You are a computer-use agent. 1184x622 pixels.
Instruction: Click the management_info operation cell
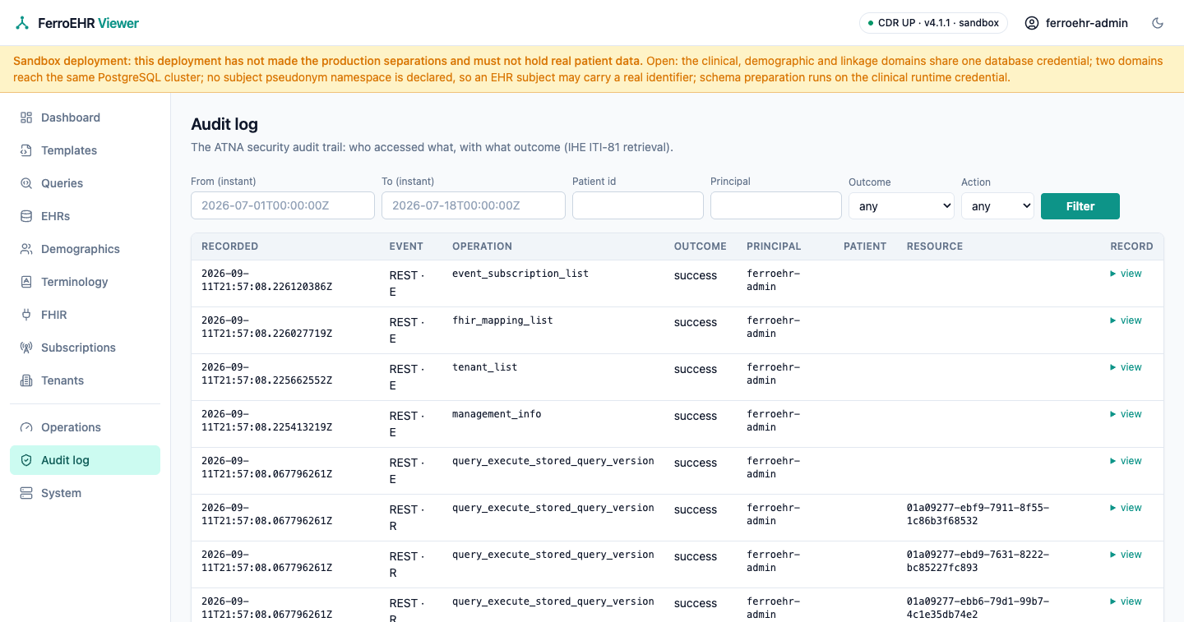497,414
